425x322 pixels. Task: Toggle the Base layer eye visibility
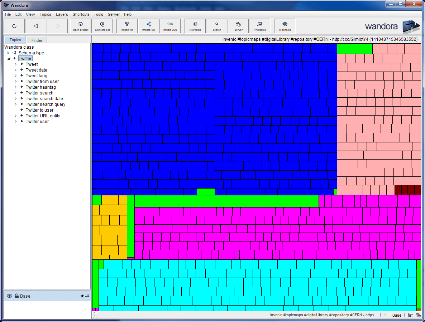click(x=9, y=296)
